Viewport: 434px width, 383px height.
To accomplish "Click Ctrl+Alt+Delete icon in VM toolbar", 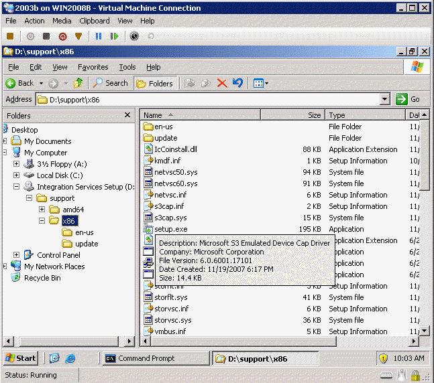I will tap(10, 36).
